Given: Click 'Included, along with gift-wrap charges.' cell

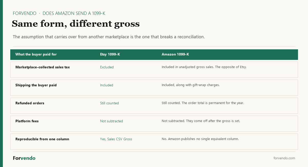Looking at the screenshot, I should [x=191, y=85].
